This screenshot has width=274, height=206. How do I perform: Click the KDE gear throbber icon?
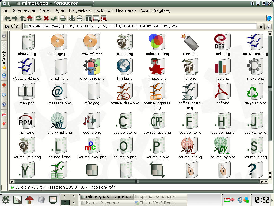pyautogui.click(x=269, y=18)
